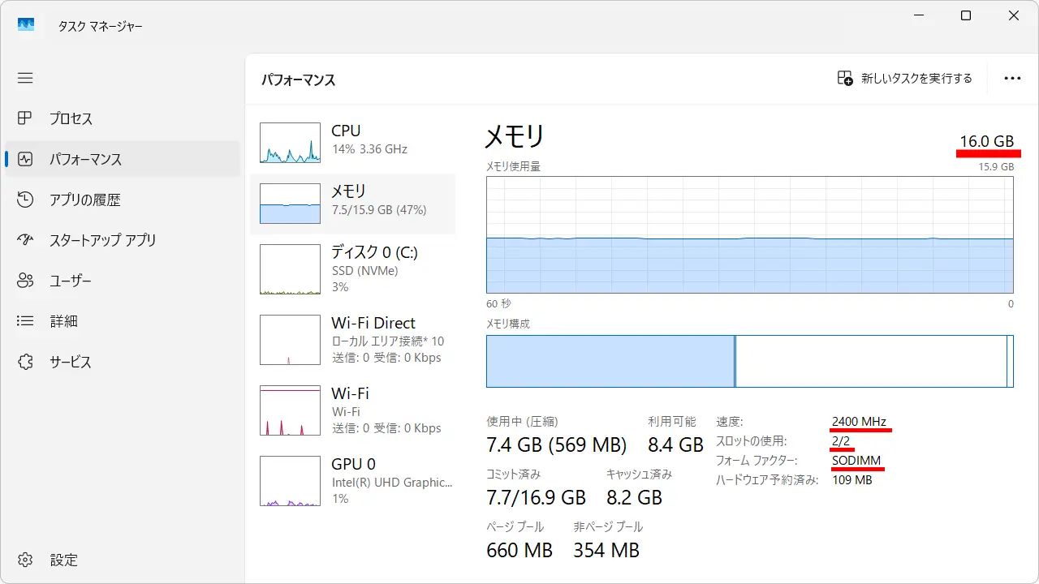Open スタートアップ アプリ icon in sidebar
Viewport: 1039px width, 584px height.
click(x=25, y=240)
